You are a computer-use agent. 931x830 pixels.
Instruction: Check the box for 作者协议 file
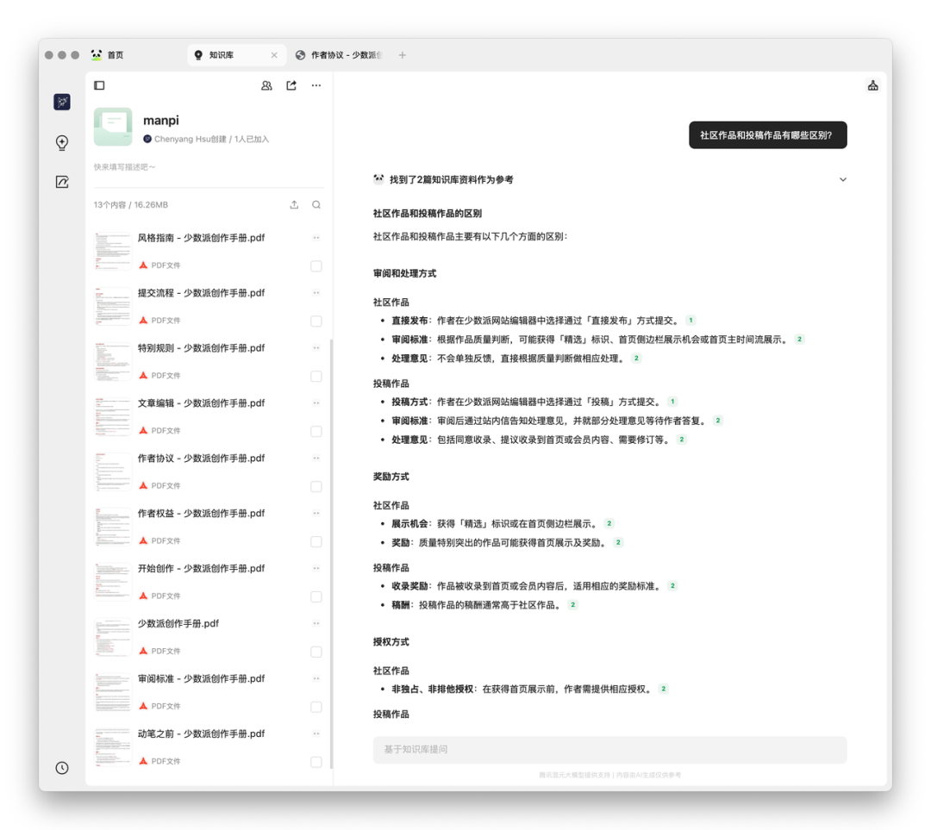pos(316,487)
